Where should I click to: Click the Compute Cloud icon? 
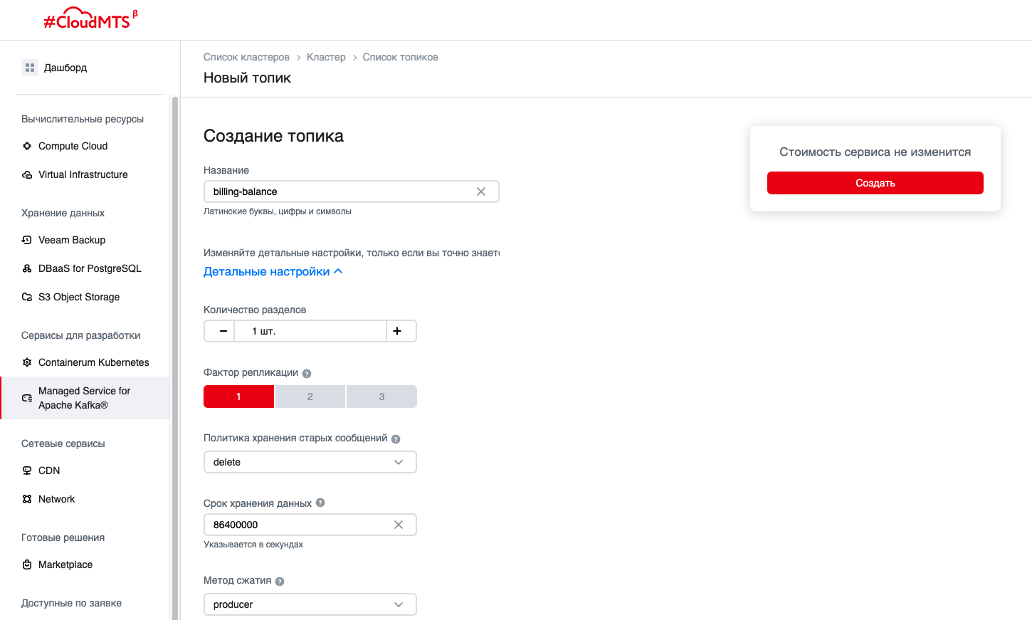(27, 146)
